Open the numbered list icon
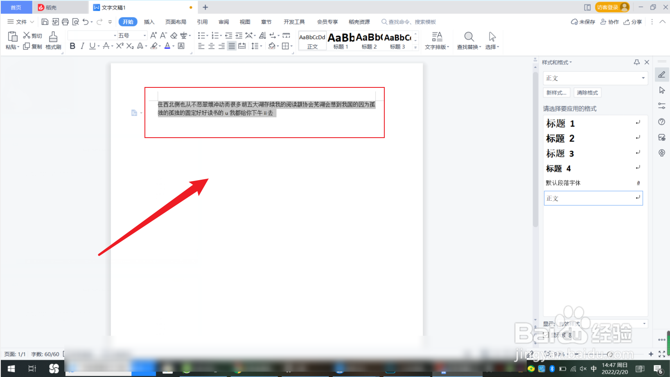Screen dimensions: 670x377 pos(215,36)
